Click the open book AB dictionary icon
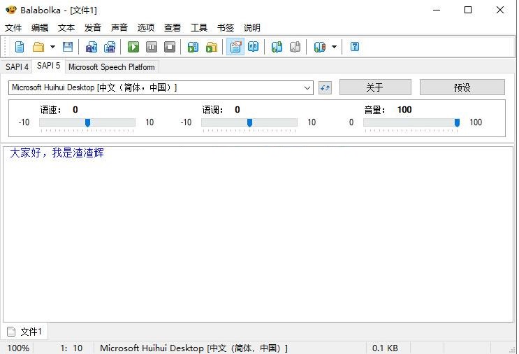The height and width of the screenshot is (354, 519). click(254, 47)
